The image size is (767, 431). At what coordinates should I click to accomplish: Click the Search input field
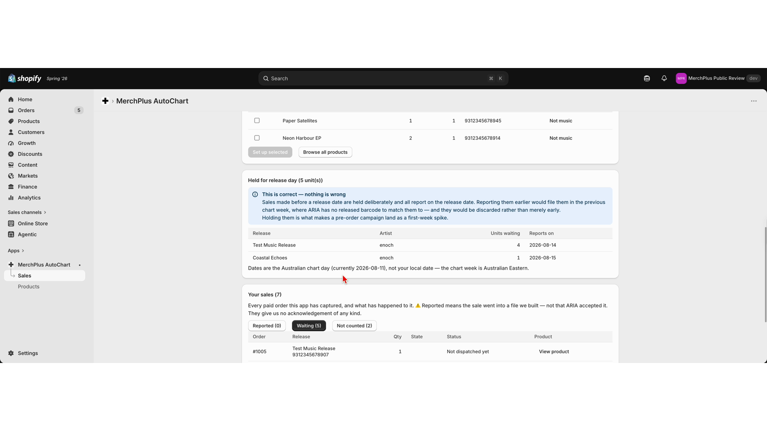[x=383, y=79]
